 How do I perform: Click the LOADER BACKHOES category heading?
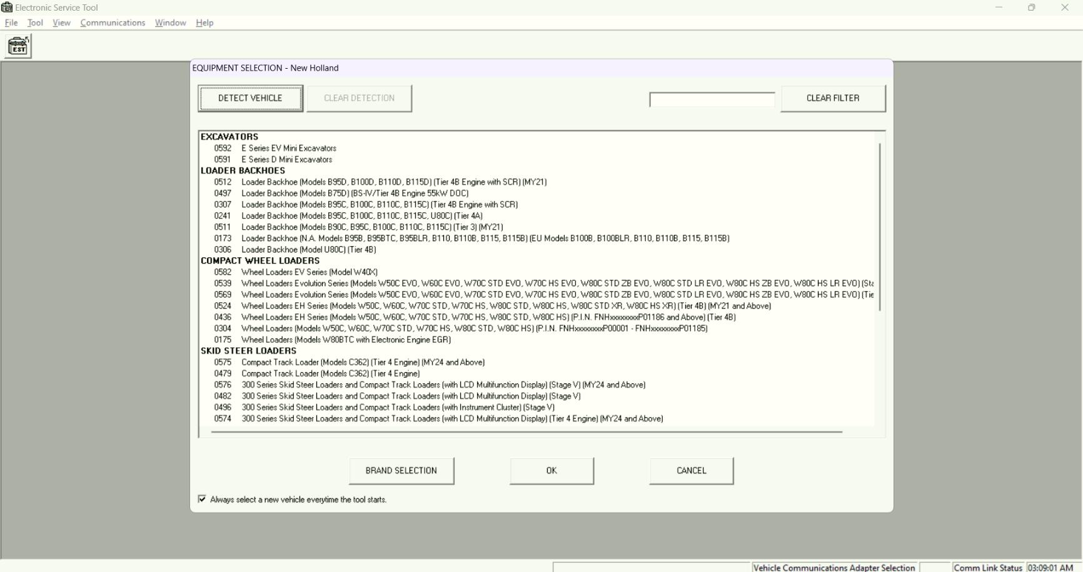pos(243,170)
